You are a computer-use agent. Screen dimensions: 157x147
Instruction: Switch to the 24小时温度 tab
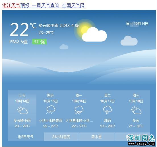click(x=61, y=137)
